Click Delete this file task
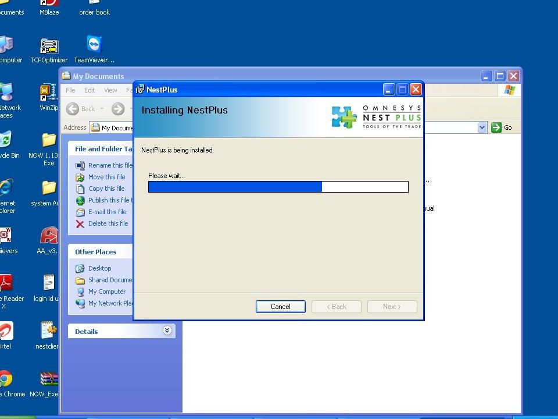 click(102, 223)
